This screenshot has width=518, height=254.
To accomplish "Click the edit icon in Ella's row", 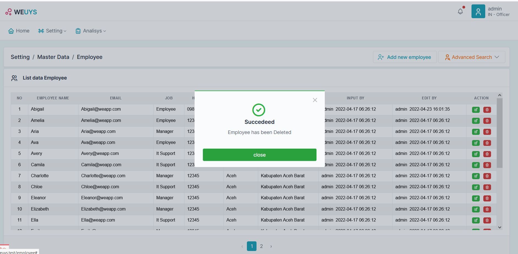I will coord(476,220).
